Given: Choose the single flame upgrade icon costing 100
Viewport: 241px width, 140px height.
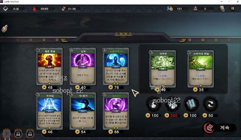Looking at the screenshot, I should click(153, 104).
